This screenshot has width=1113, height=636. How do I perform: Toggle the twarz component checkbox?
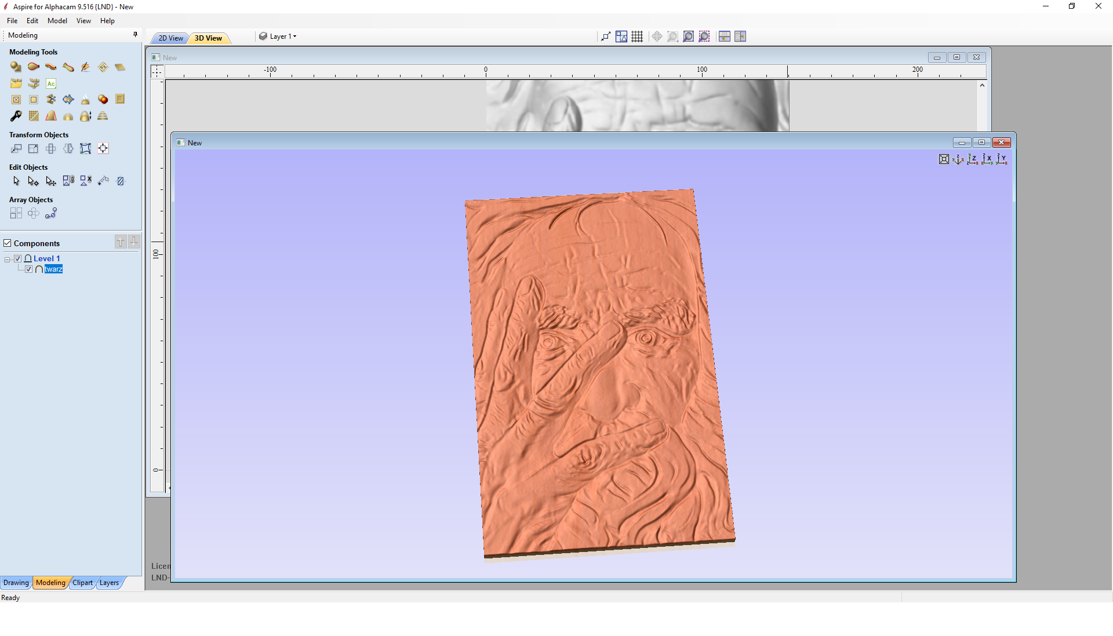pyautogui.click(x=29, y=269)
